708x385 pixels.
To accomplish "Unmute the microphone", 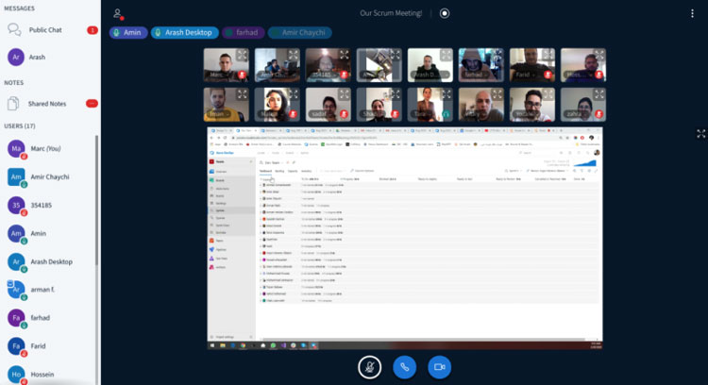I will click(370, 366).
